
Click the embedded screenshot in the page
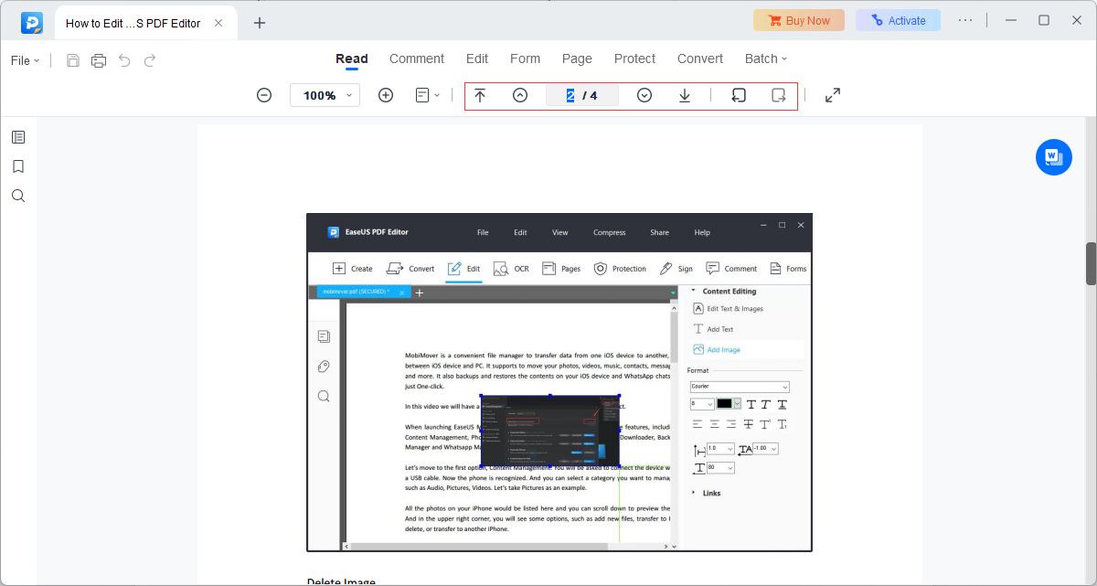tap(559, 382)
